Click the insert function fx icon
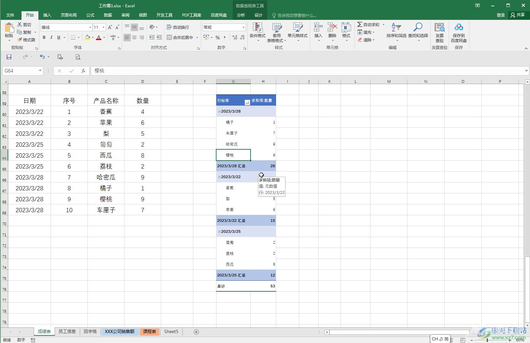The image size is (530, 343). (x=83, y=71)
